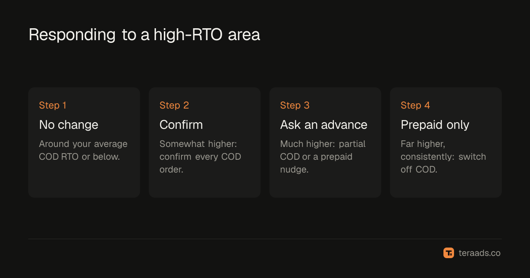530x278 pixels.
Task: Select the Ask an advance heading
Action: pyautogui.click(x=324, y=125)
